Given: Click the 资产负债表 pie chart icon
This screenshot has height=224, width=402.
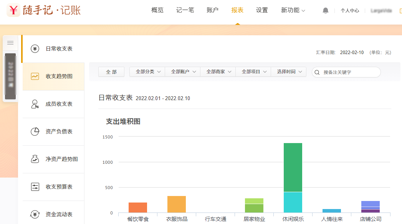Looking at the screenshot, I should (x=35, y=132).
